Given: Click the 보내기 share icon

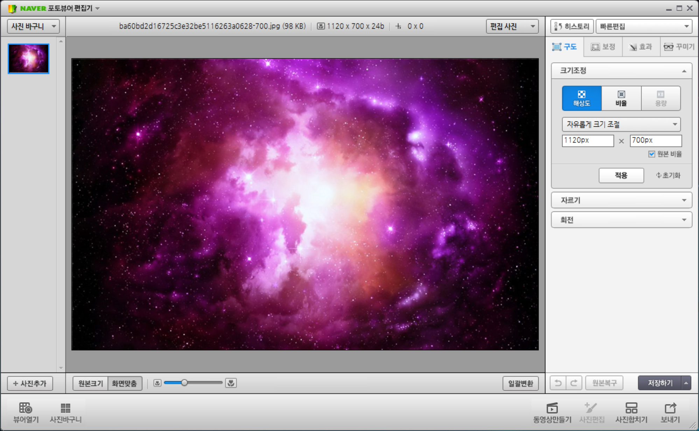Looking at the screenshot, I should [x=670, y=408].
